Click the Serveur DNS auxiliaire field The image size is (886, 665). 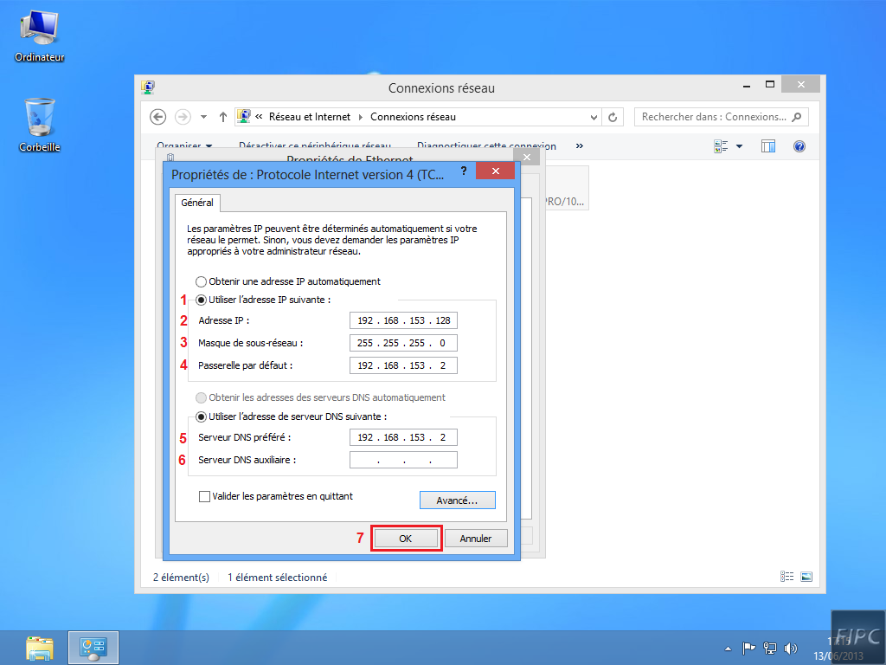(403, 461)
